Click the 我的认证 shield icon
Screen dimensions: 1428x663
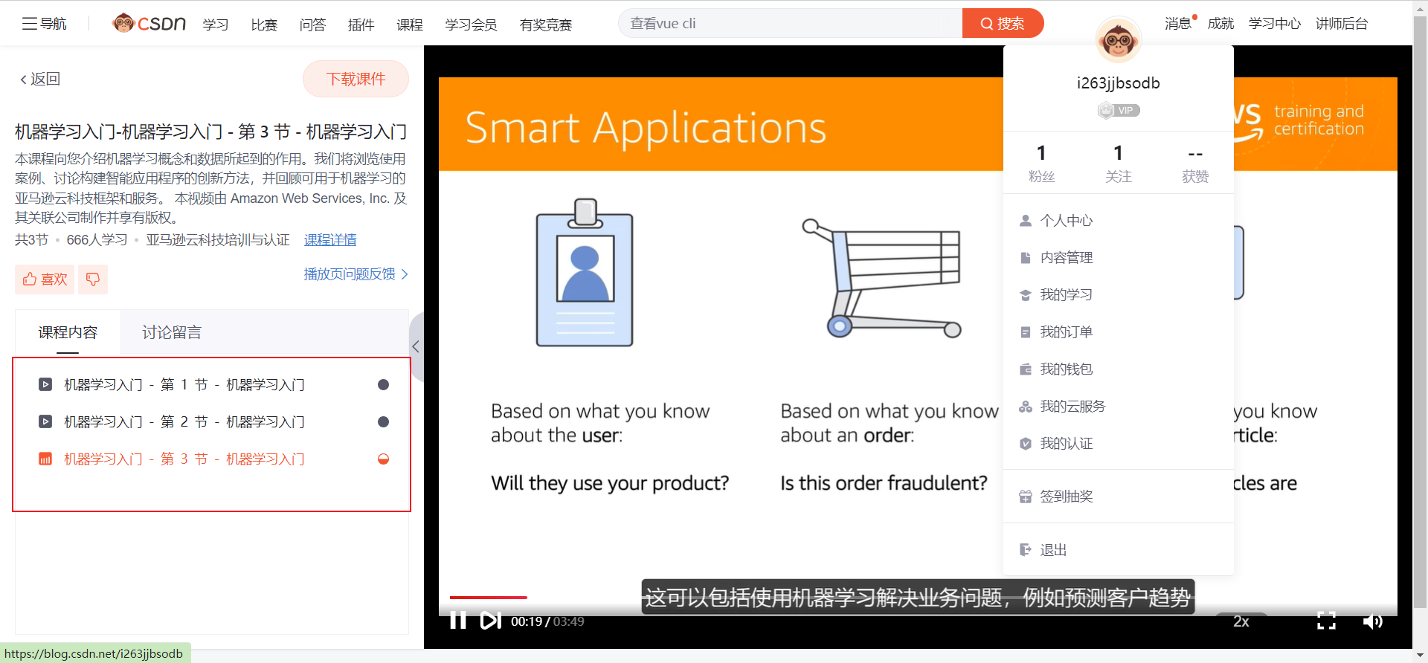[x=1026, y=444]
